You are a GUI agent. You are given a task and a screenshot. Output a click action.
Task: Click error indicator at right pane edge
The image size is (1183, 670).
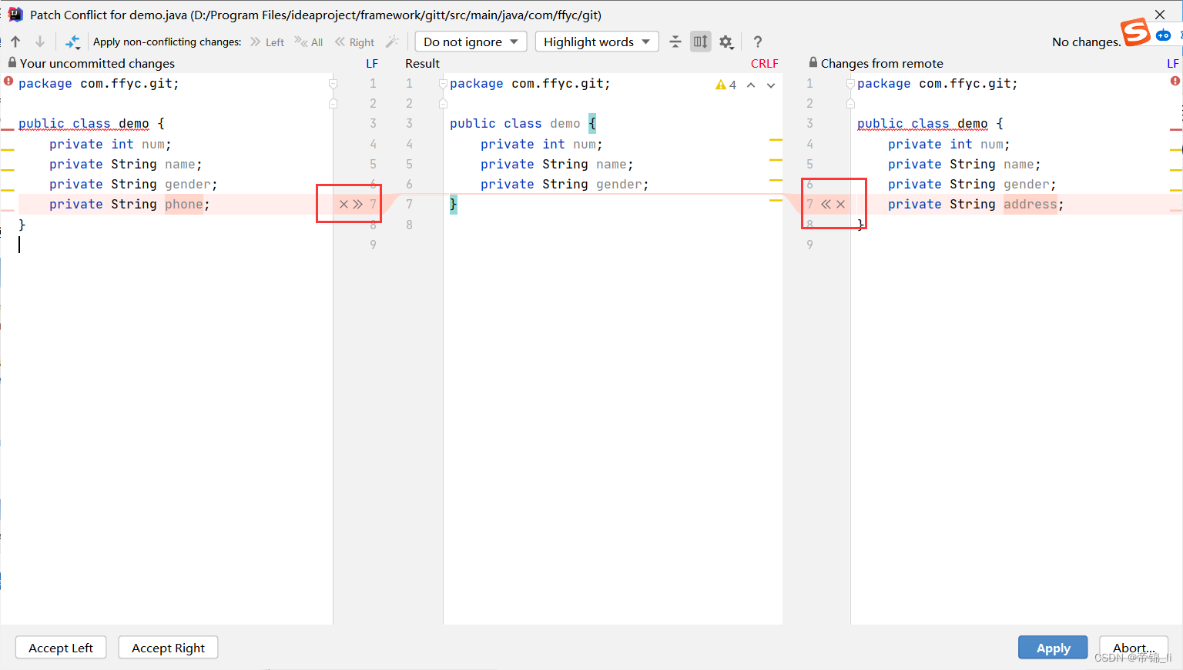pyautogui.click(x=1175, y=80)
